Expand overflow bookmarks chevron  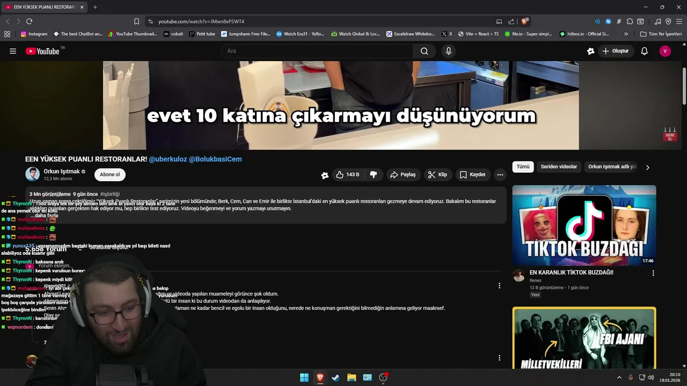tap(626, 34)
